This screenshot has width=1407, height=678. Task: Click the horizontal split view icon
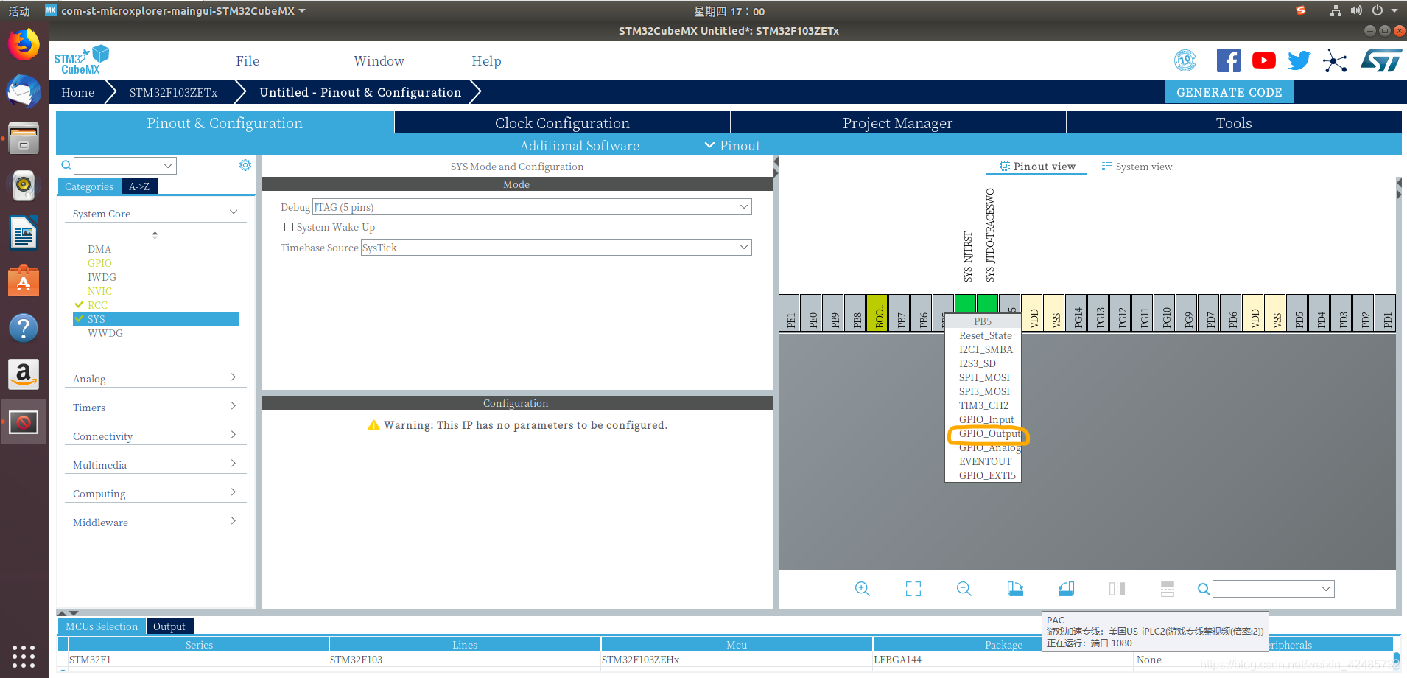coord(1168,589)
